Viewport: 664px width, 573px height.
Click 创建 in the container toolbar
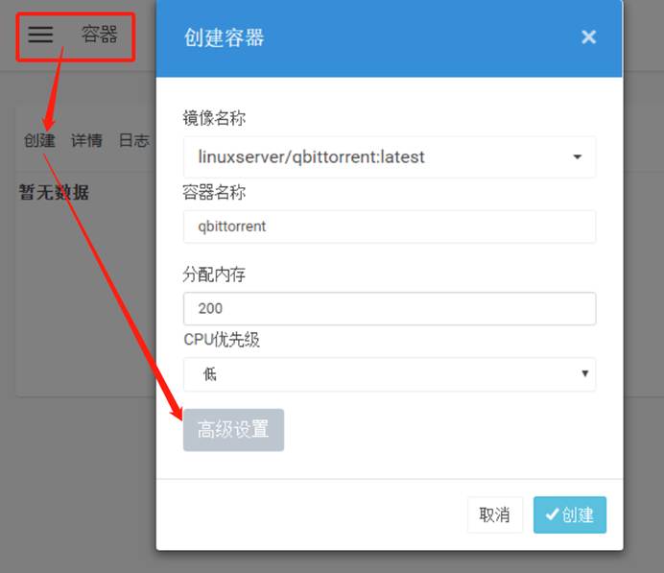(39, 140)
